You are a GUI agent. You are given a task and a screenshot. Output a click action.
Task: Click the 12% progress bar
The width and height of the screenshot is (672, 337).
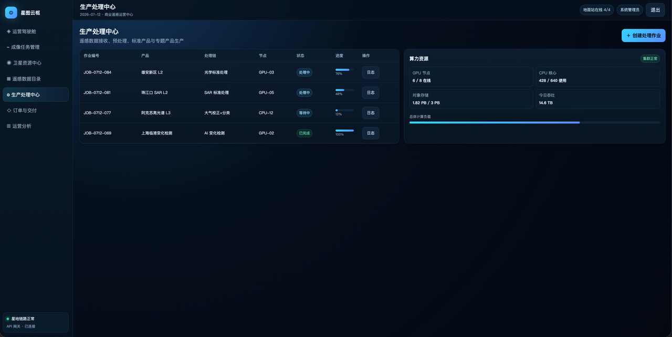click(x=344, y=110)
